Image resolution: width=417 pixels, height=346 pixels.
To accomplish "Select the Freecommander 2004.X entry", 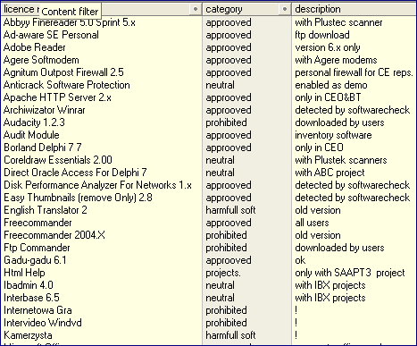I will click(54, 235).
